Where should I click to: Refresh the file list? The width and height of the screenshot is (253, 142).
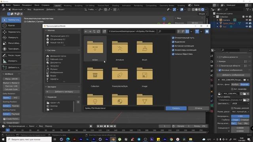[98, 32]
